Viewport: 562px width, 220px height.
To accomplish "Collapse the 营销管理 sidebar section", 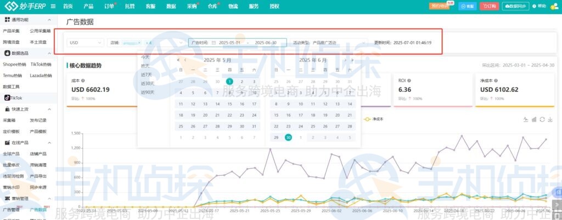I will (x=49, y=198).
